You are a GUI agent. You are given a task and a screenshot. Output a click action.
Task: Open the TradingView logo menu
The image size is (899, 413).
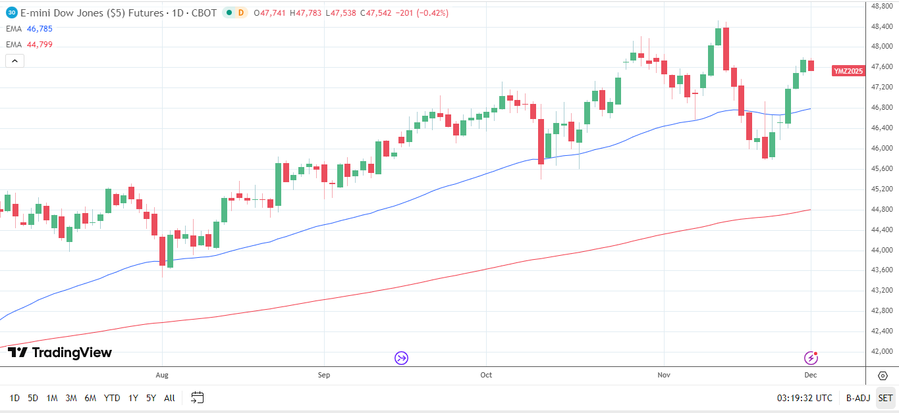click(x=59, y=353)
